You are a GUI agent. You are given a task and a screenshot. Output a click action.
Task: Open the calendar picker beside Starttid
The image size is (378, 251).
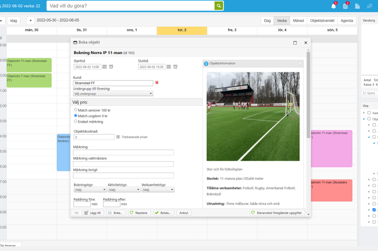104,67
